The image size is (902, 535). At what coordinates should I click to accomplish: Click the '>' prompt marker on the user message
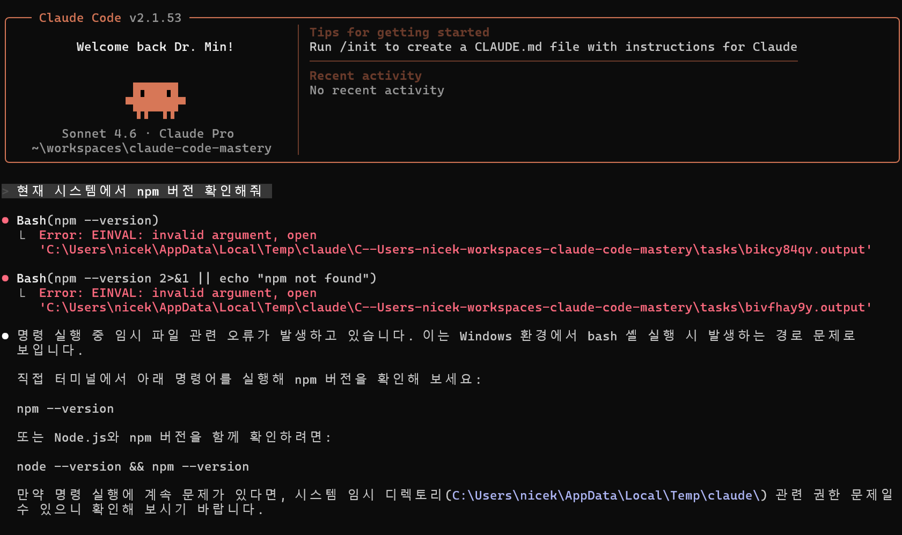(6, 191)
